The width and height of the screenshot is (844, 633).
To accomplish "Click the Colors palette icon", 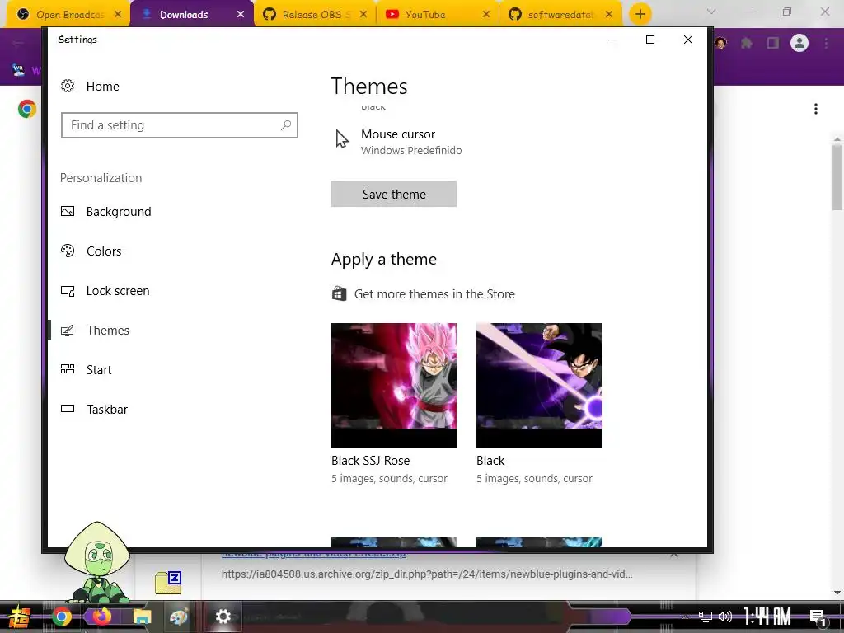I will (68, 251).
